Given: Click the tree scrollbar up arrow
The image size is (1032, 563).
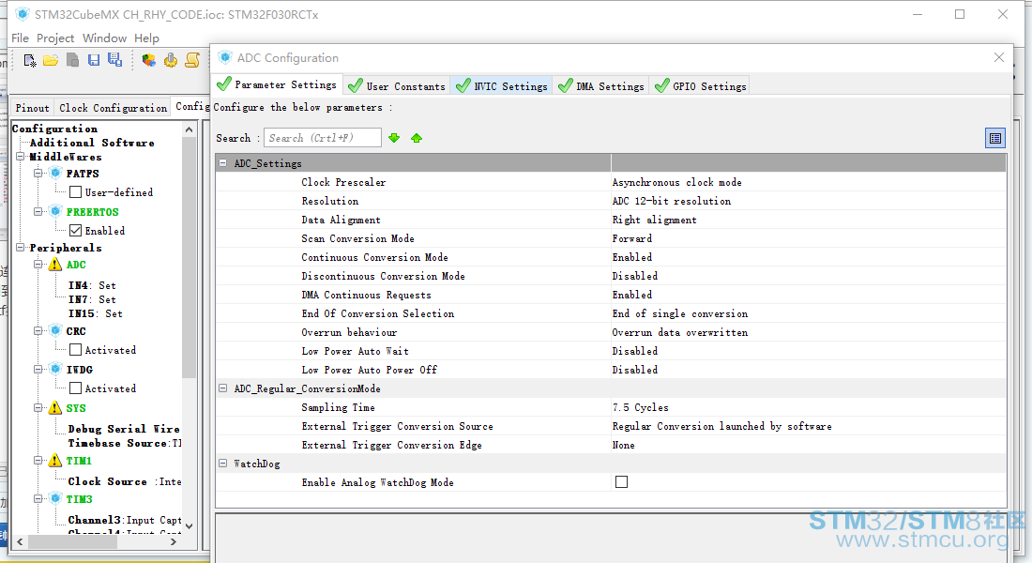Looking at the screenshot, I should point(190,129).
